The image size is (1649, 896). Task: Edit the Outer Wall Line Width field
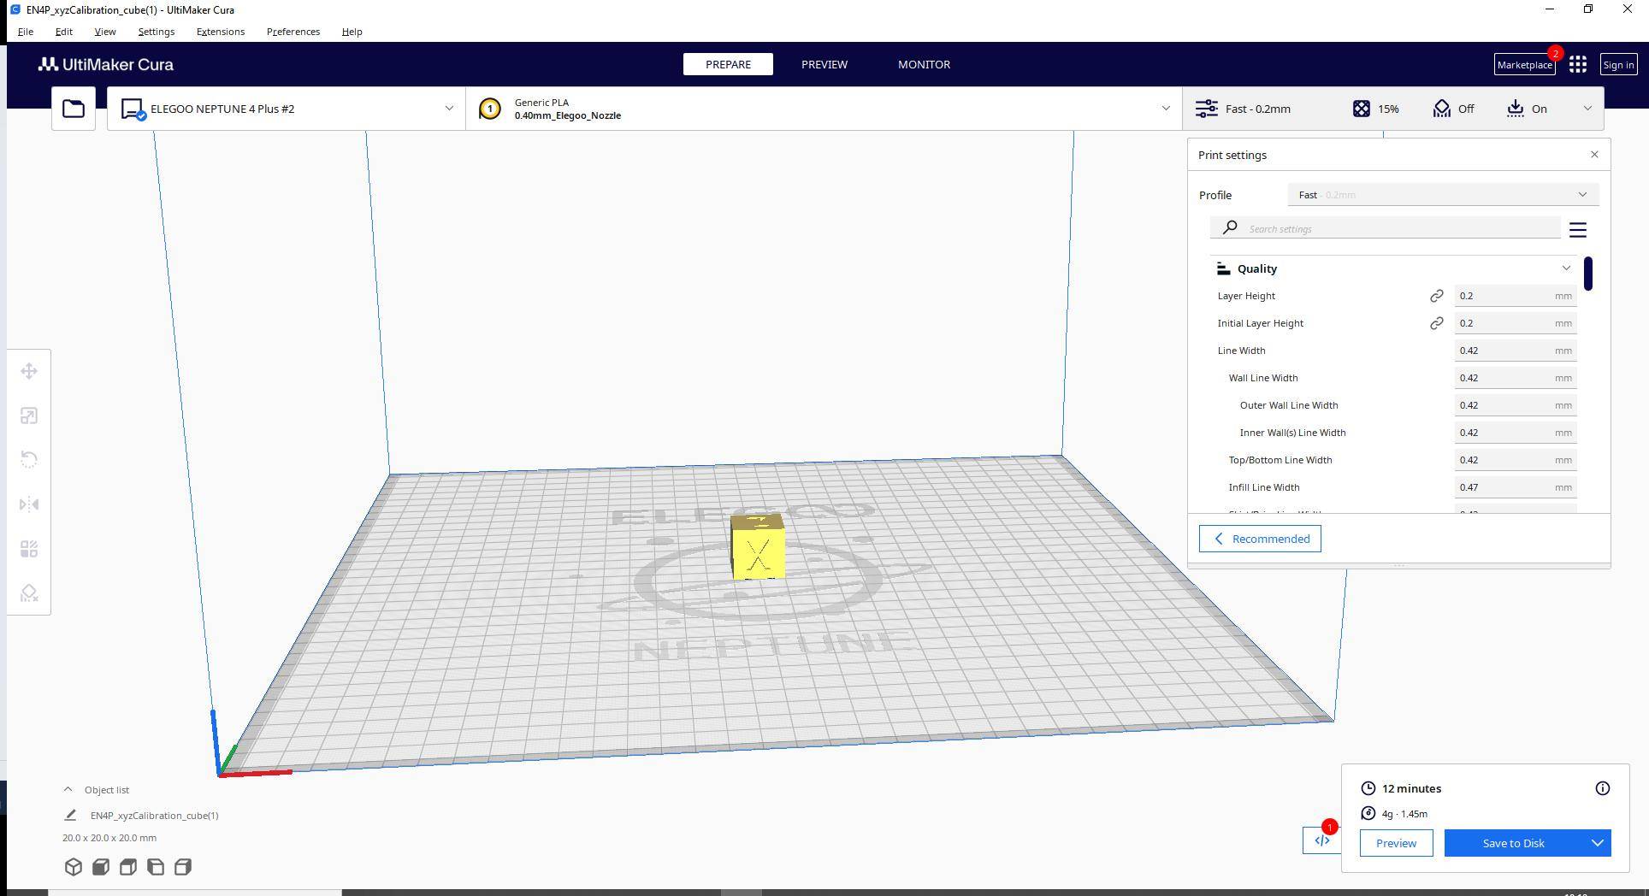click(1516, 405)
